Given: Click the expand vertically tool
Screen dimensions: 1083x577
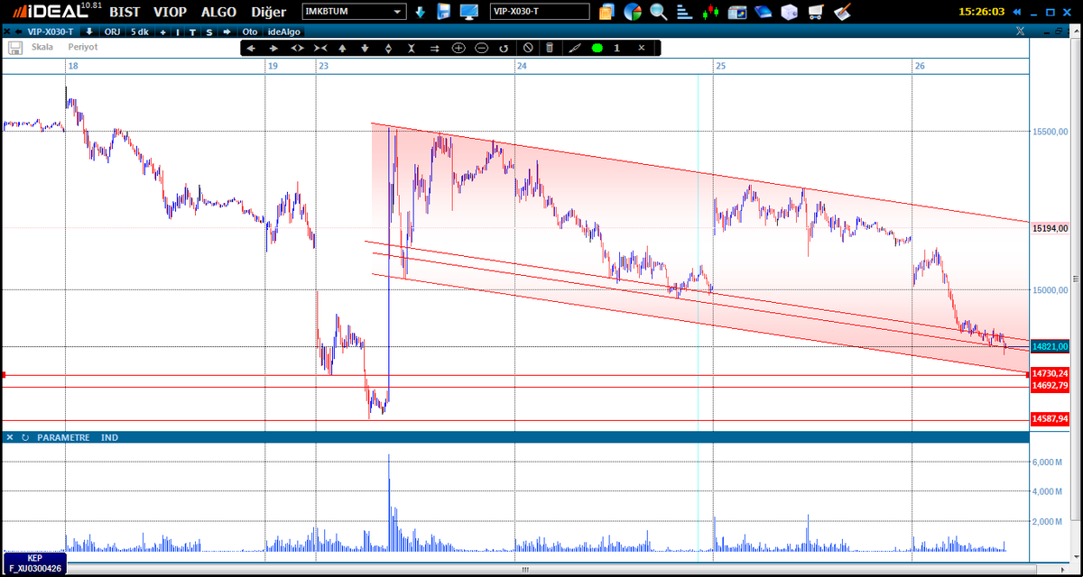Looking at the screenshot, I should (x=388, y=48).
